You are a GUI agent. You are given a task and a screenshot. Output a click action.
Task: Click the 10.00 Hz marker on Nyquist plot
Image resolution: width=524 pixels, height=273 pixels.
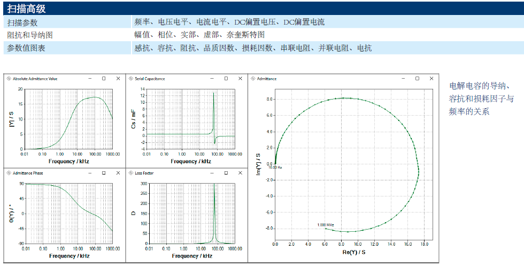coord(275,167)
